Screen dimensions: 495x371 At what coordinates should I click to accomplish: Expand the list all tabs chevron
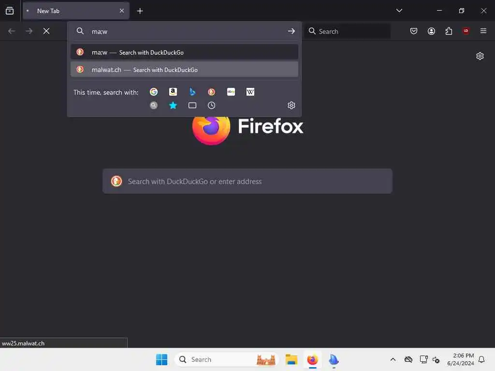click(x=399, y=11)
